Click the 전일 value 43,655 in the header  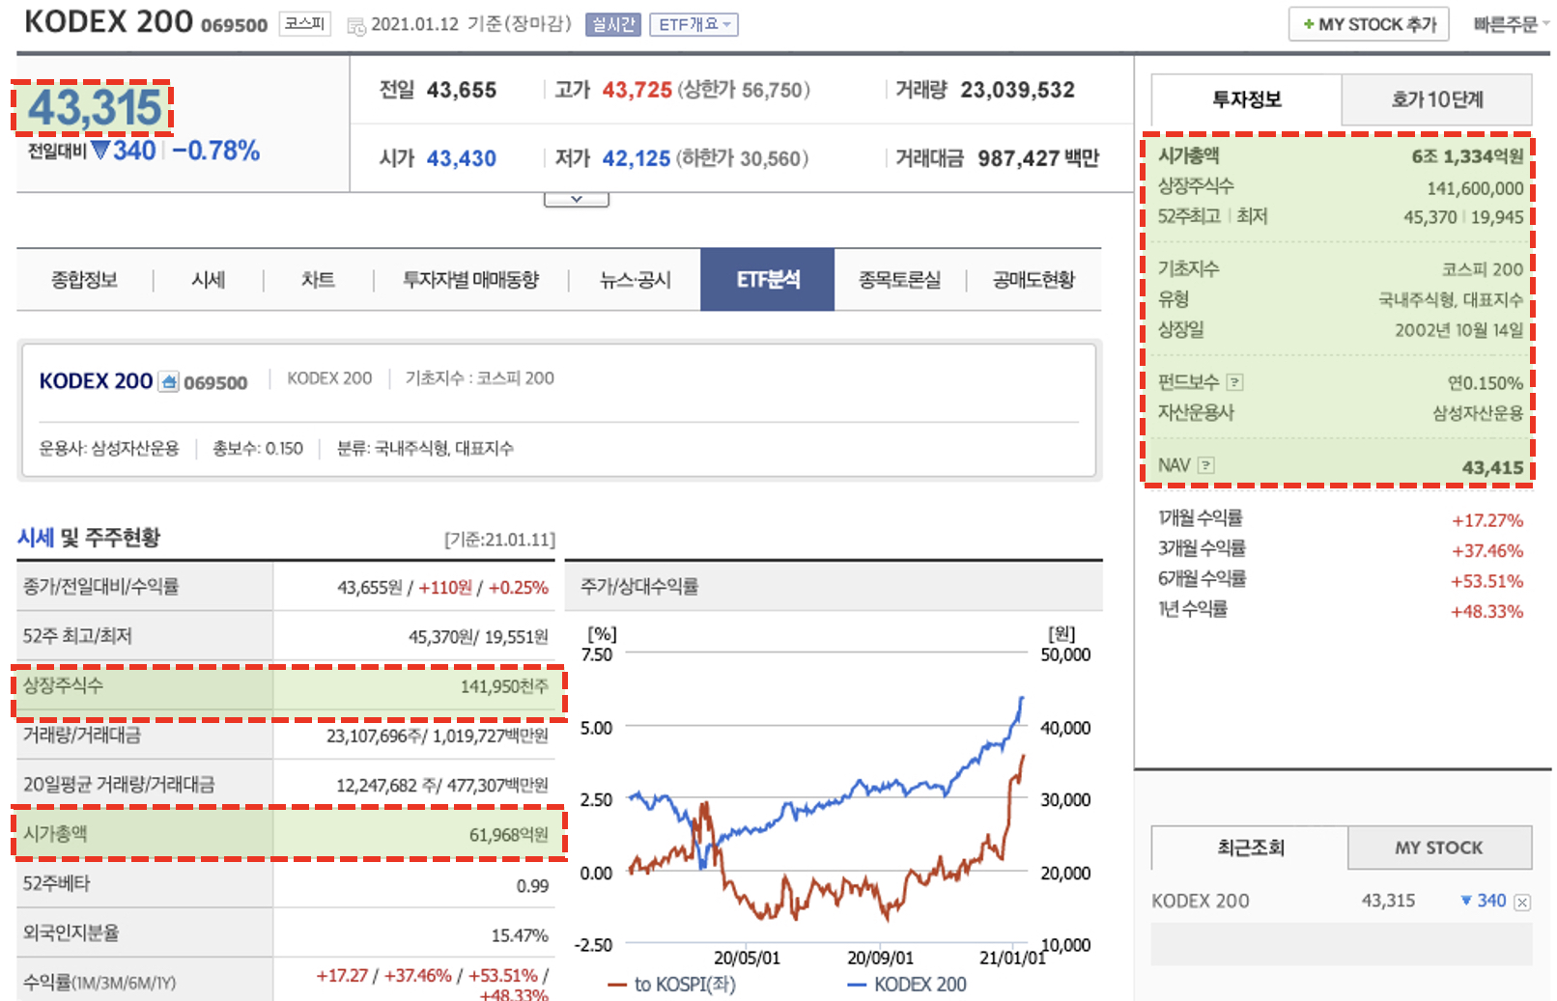tap(462, 90)
